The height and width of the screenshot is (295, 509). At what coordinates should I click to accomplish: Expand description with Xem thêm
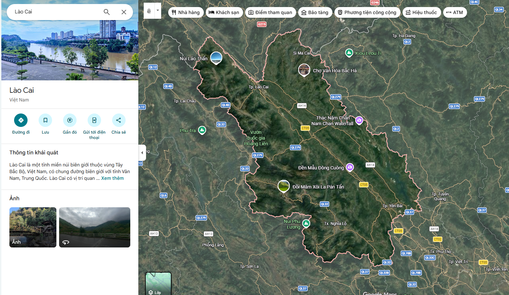click(112, 178)
